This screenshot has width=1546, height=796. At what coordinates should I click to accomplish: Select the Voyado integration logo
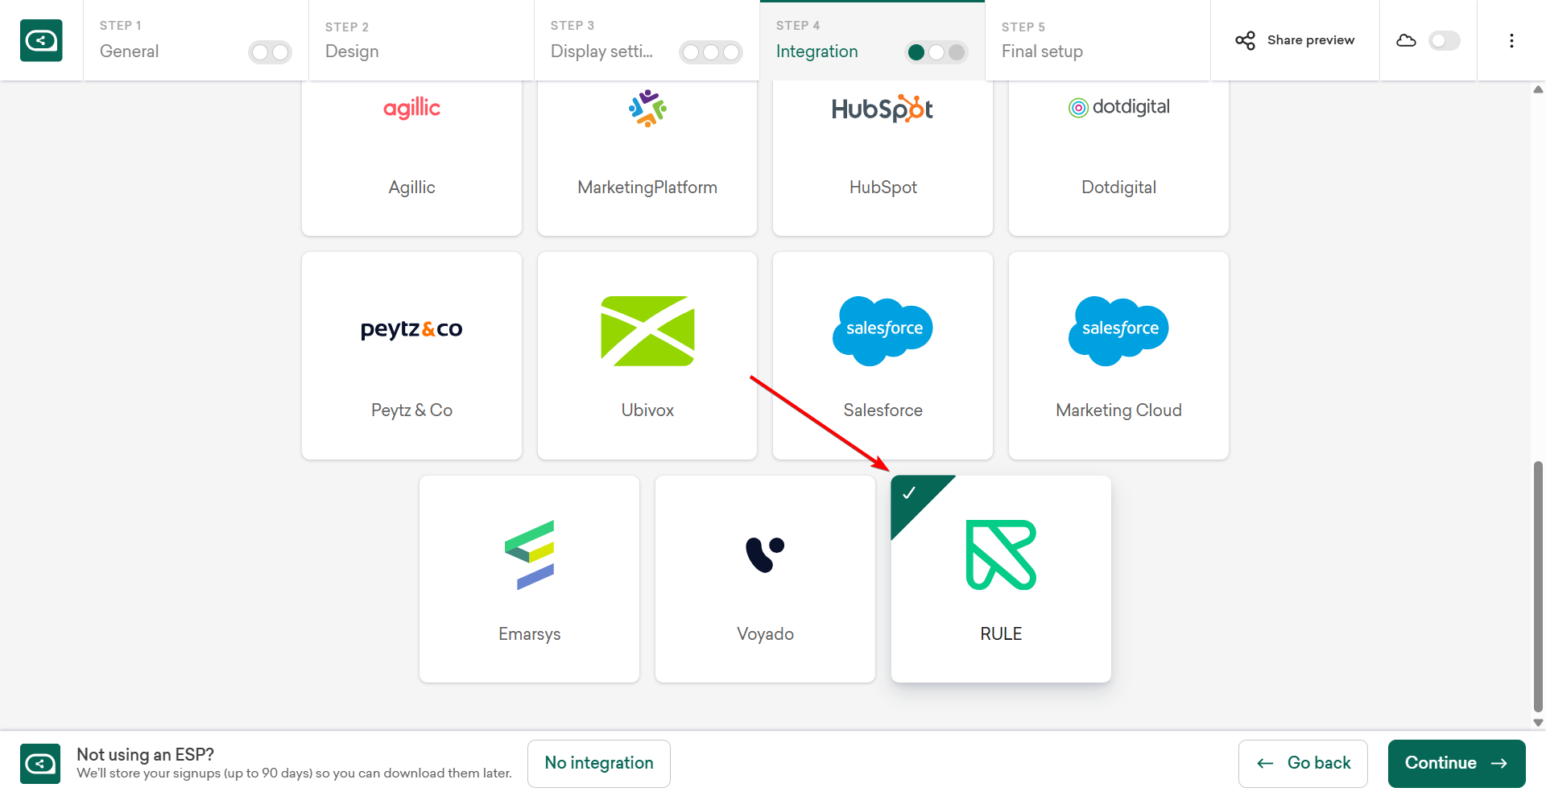[765, 555]
